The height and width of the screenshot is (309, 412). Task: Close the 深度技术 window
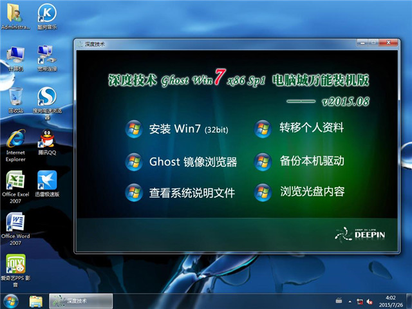tap(389, 42)
